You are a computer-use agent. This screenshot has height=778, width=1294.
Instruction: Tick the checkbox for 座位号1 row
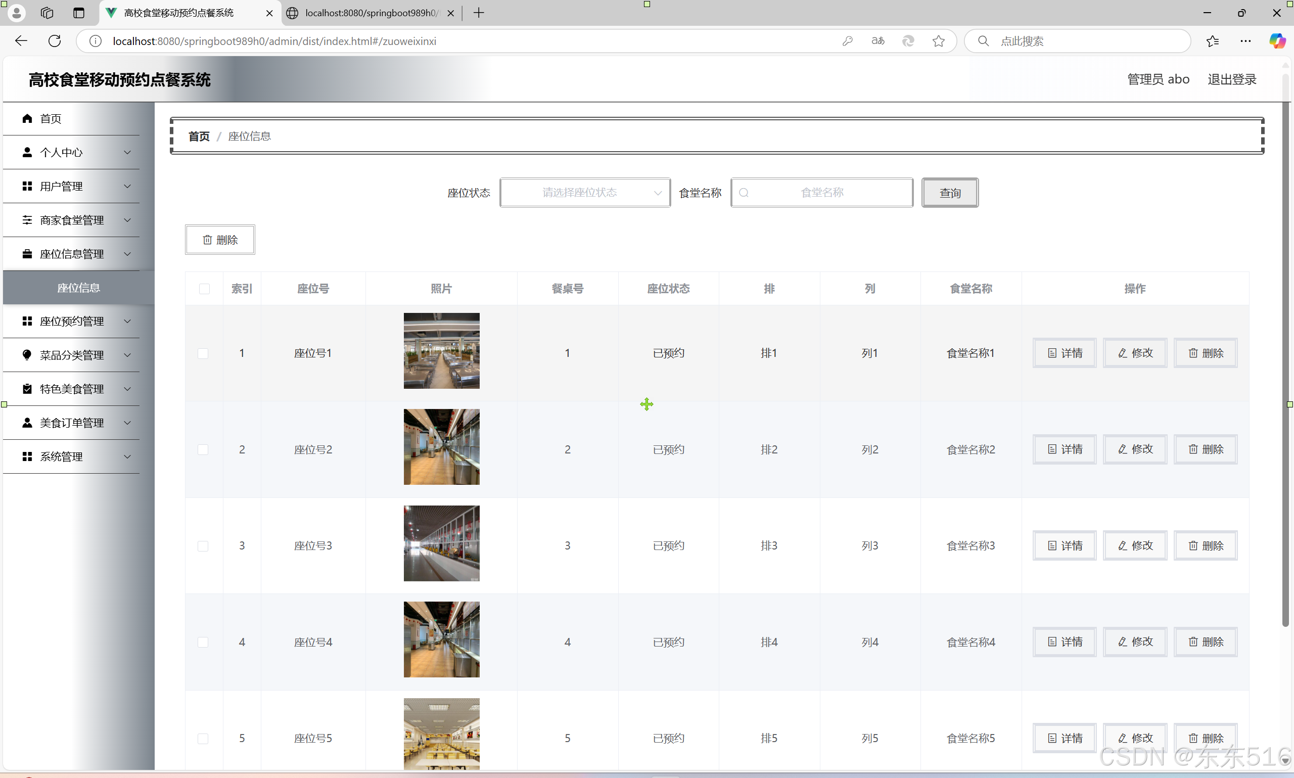[x=203, y=353]
